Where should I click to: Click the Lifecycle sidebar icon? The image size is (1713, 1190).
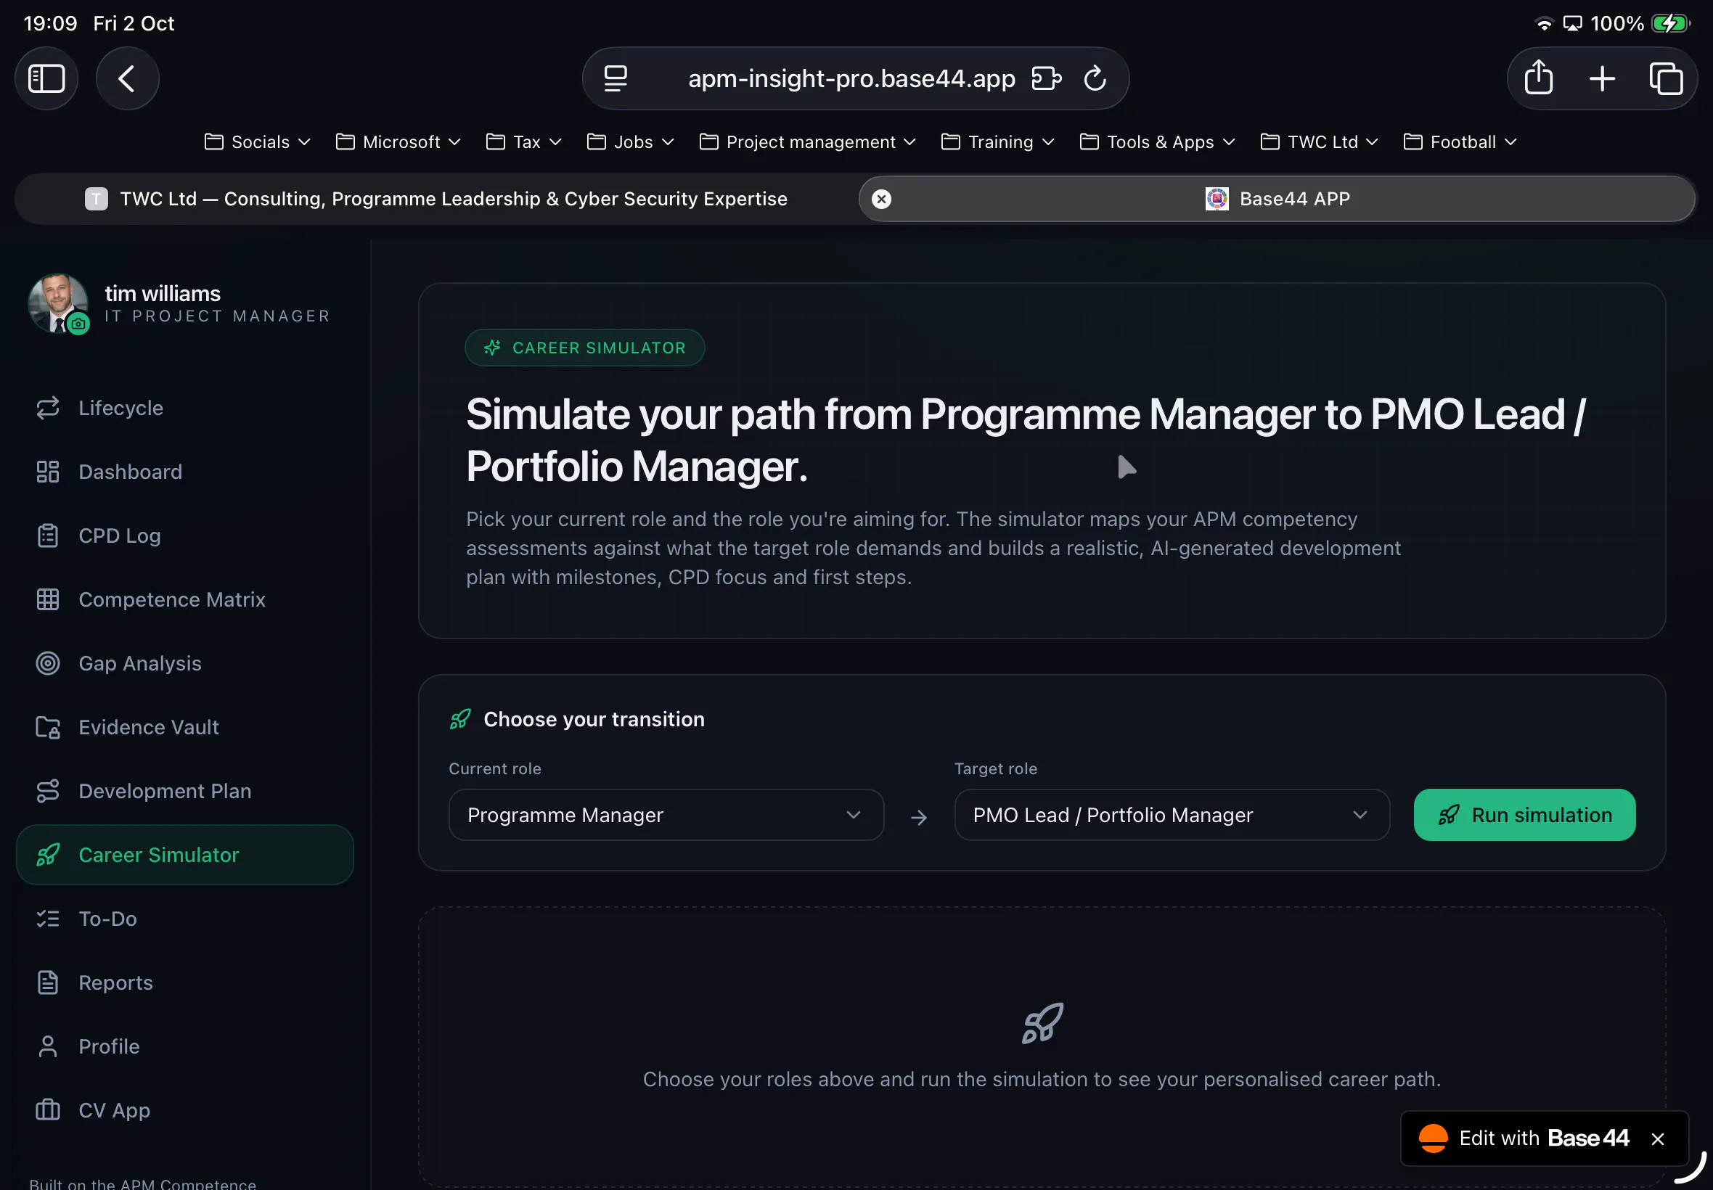48,408
